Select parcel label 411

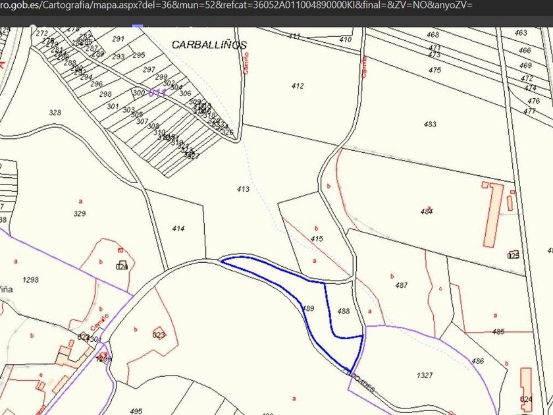[294, 36]
